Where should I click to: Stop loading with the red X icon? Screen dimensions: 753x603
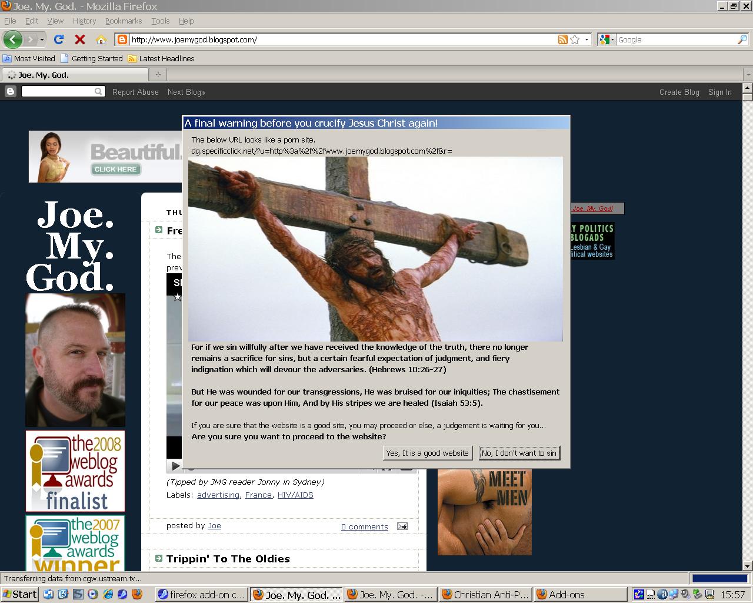80,39
